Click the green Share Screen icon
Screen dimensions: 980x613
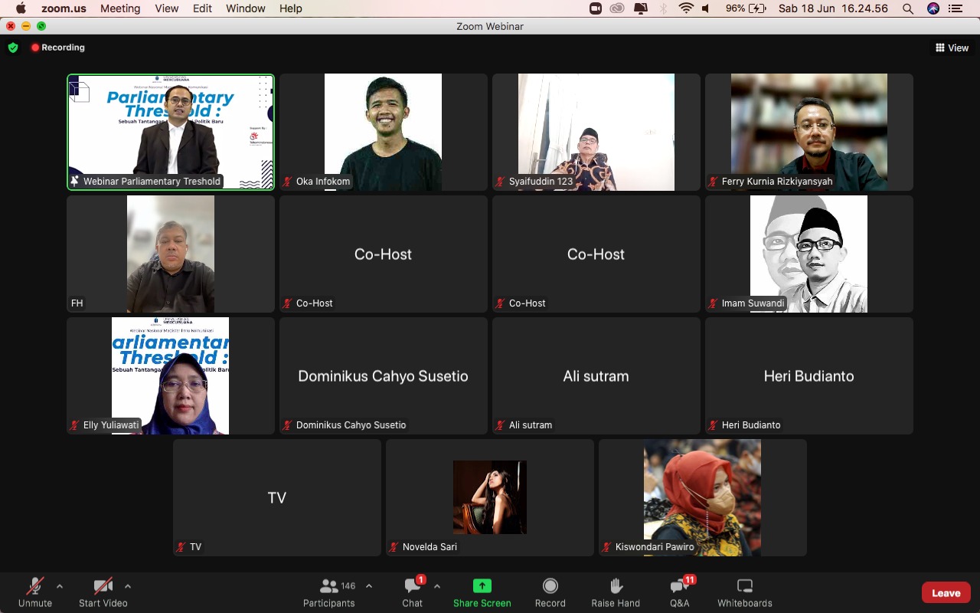pos(482,586)
